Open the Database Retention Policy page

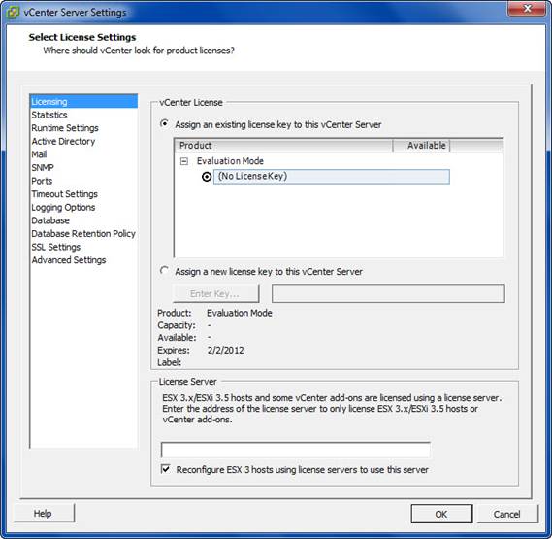(x=83, y=234)
